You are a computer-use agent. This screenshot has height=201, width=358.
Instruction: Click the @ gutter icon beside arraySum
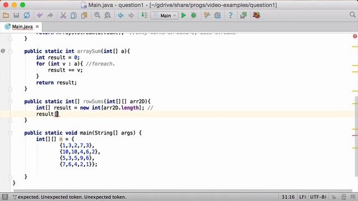[3, 51]
